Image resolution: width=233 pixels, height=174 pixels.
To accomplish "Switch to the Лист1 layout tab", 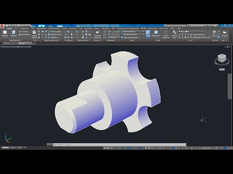I will pos(13,147).
